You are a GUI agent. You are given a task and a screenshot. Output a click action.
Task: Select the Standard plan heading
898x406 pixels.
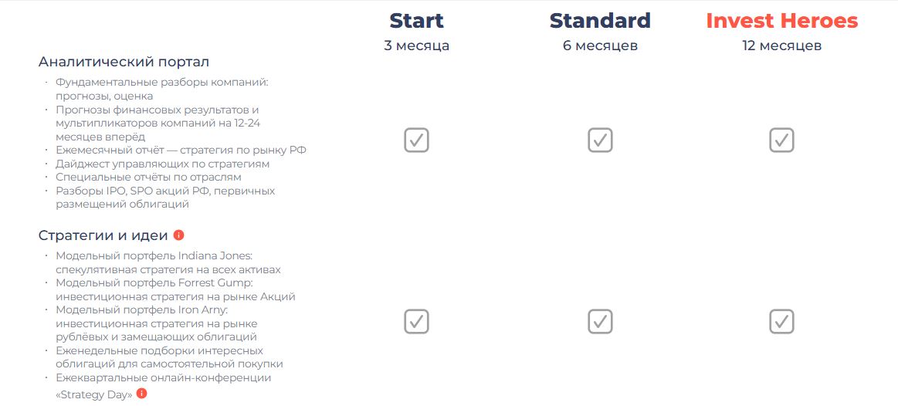600,21
